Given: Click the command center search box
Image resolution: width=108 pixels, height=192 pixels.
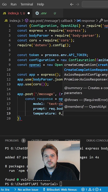Looking at the screenshot, I should [95, 5].
